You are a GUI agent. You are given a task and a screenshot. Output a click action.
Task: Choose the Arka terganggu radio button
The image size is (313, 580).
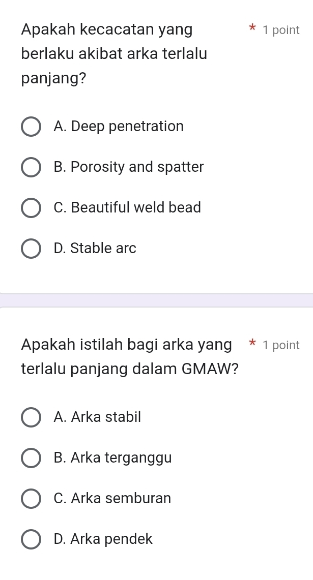coord(31,458)
